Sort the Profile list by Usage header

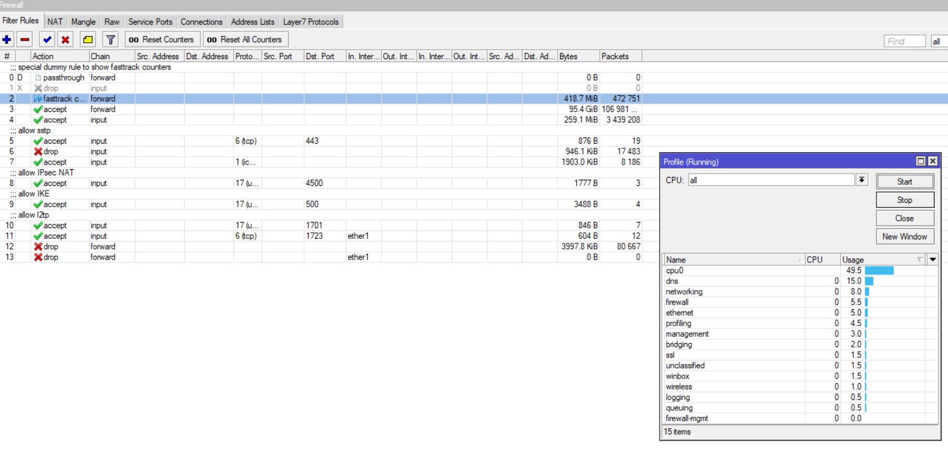pyautogui.click(x=883, y=260)
